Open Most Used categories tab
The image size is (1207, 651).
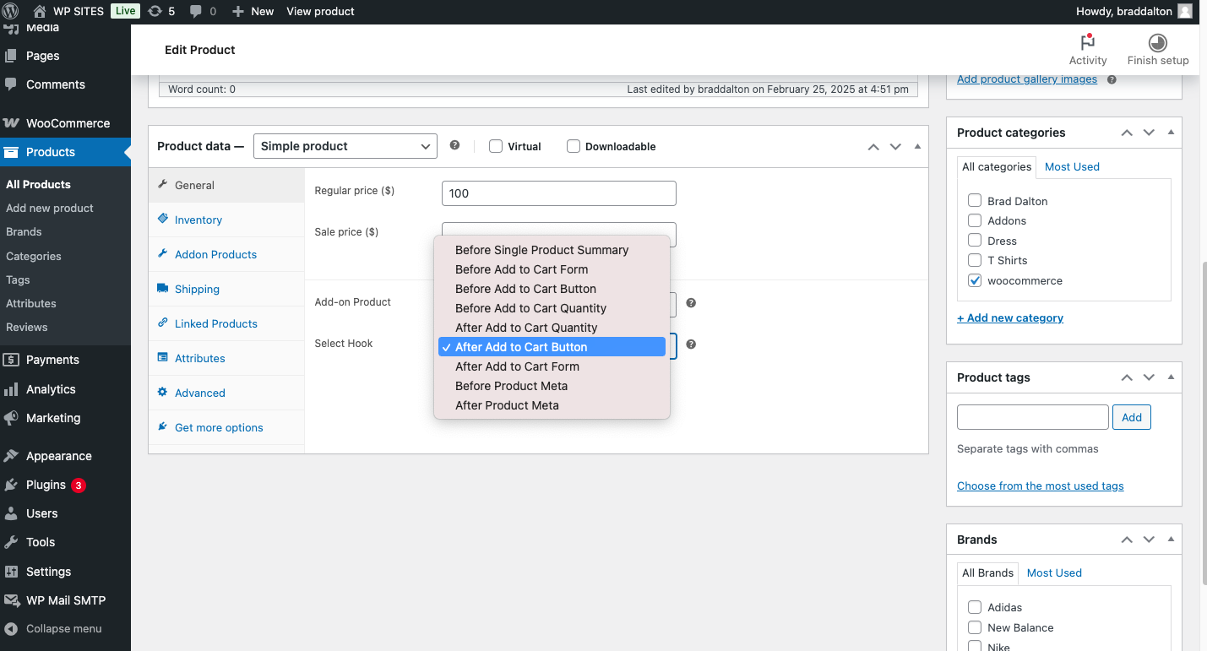(x=1072, y=166)
